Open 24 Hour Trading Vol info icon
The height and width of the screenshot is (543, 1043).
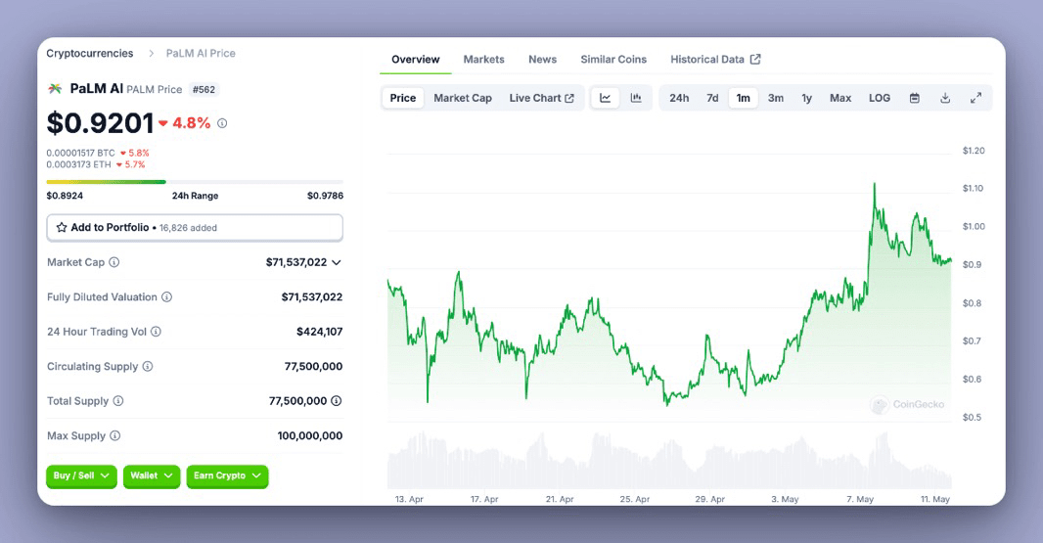coord(156,332)
